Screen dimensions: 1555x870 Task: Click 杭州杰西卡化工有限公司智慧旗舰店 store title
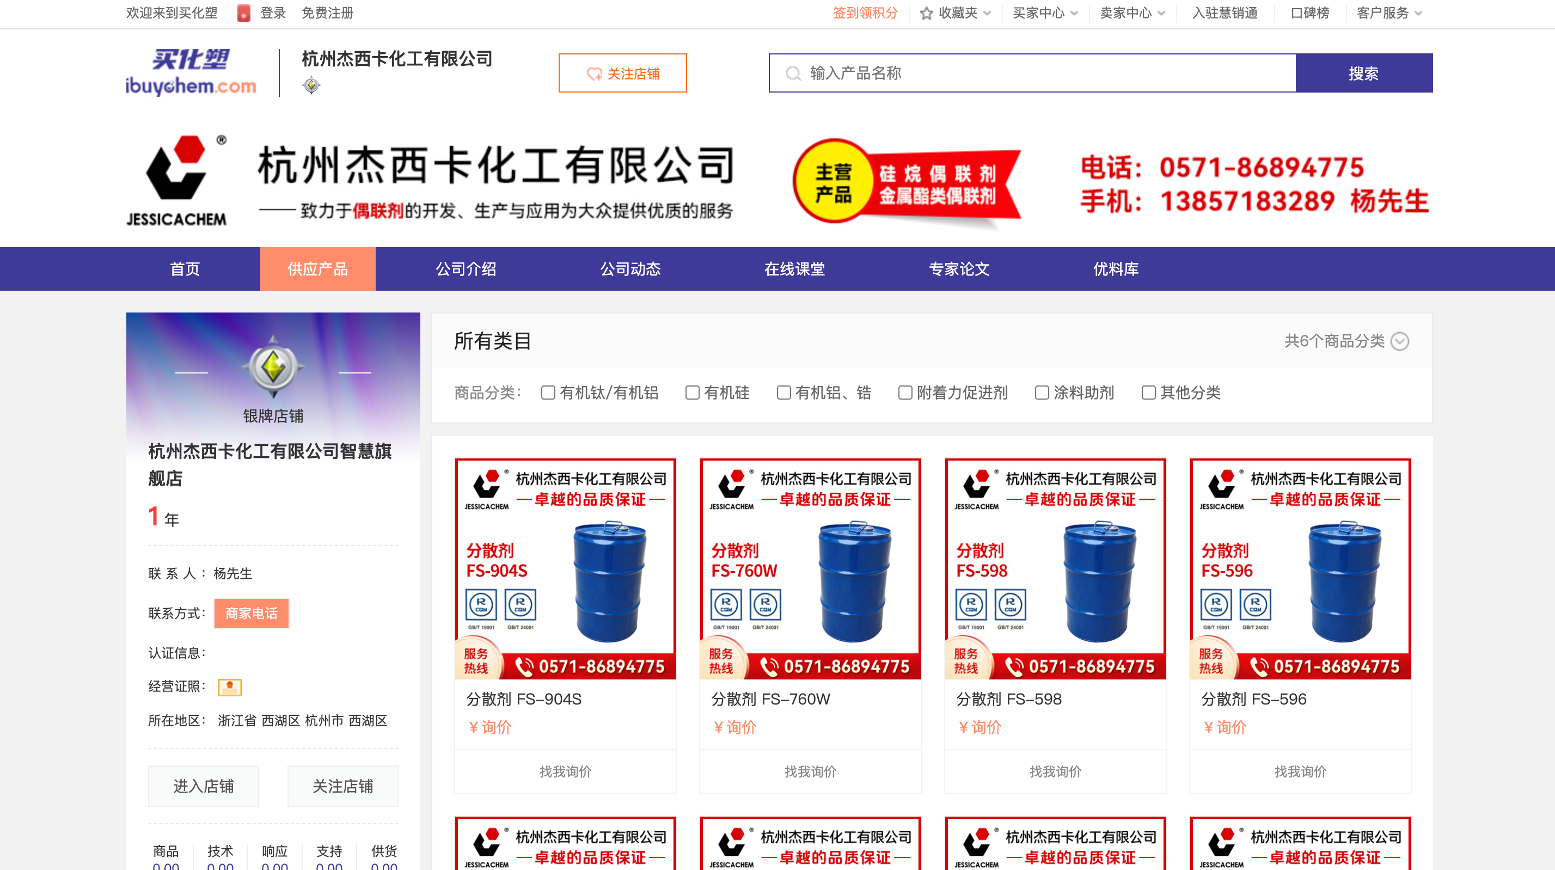click(271, 465)
